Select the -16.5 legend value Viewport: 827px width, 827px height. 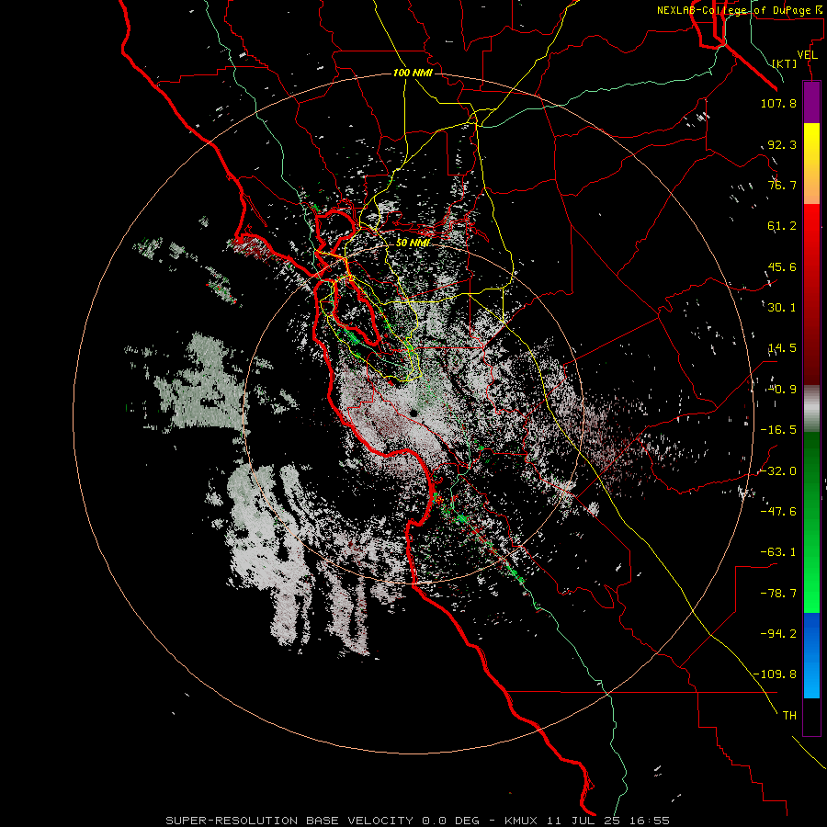coord(778,430)
